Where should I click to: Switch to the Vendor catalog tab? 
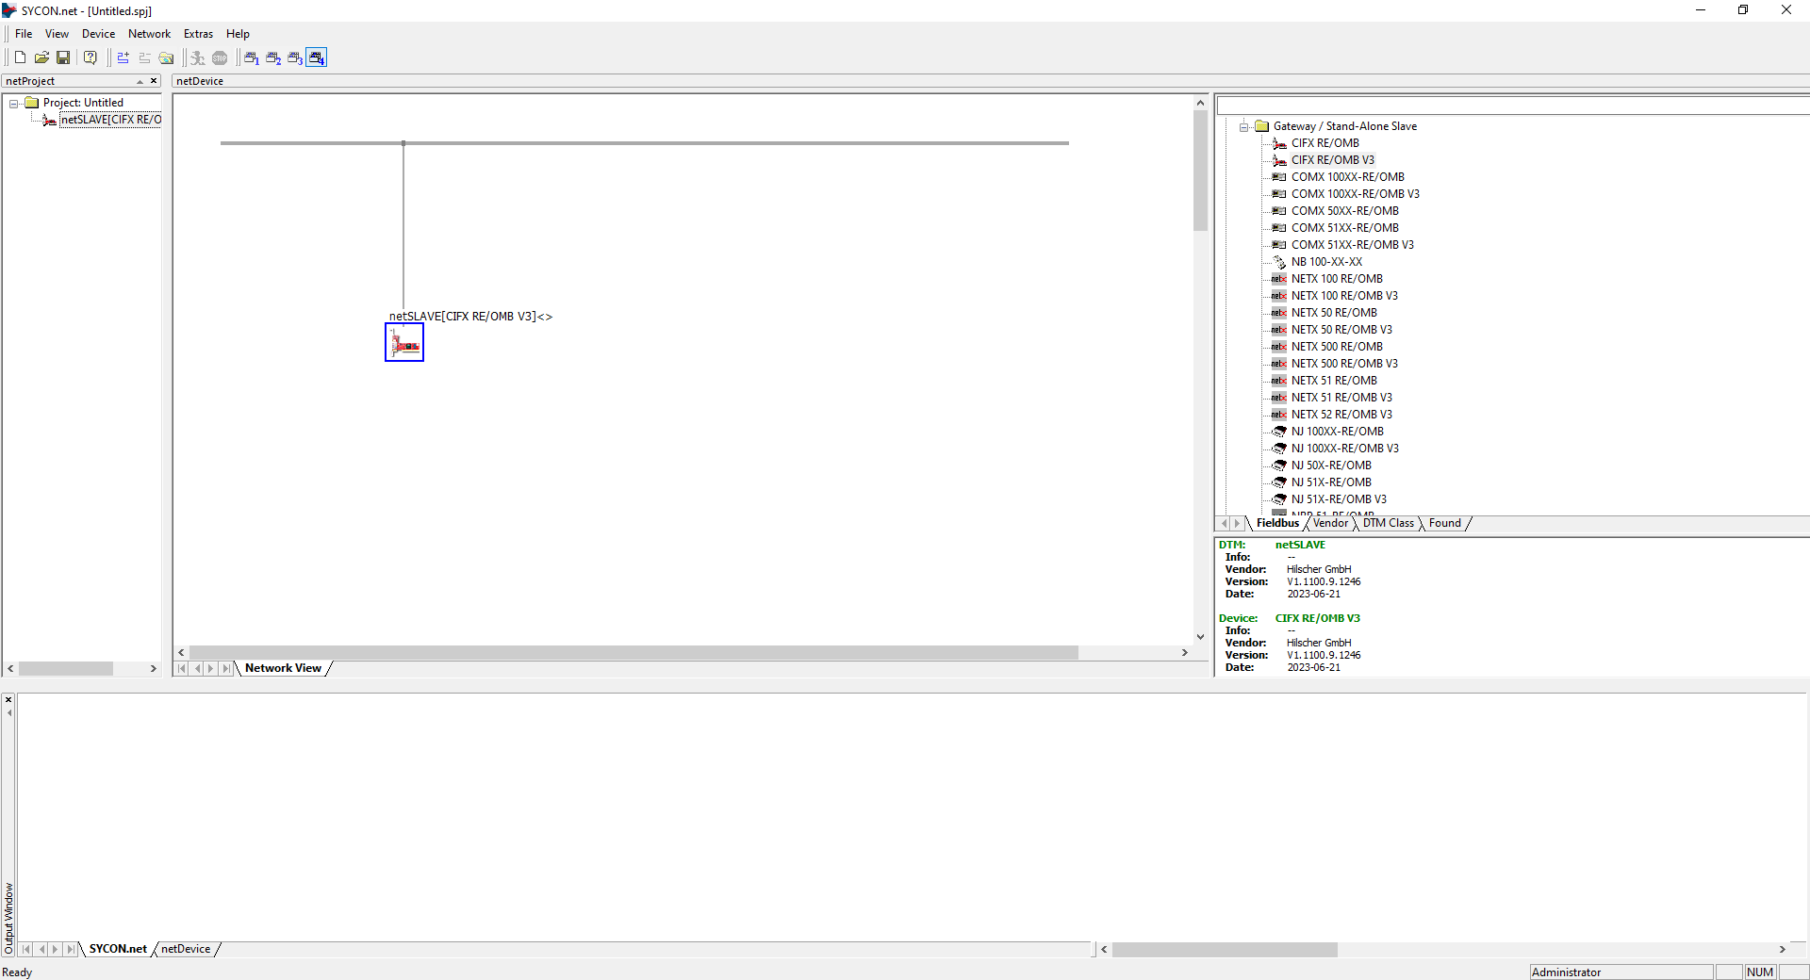click(x=1330, y=523)
